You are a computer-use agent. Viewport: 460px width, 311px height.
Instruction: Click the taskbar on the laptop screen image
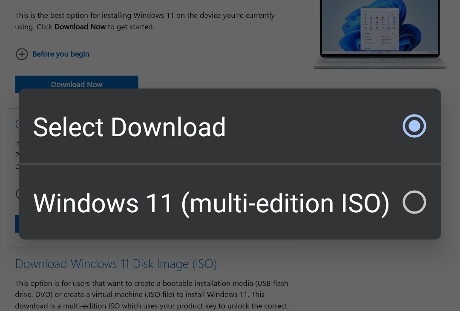click(x=379, y=52)
